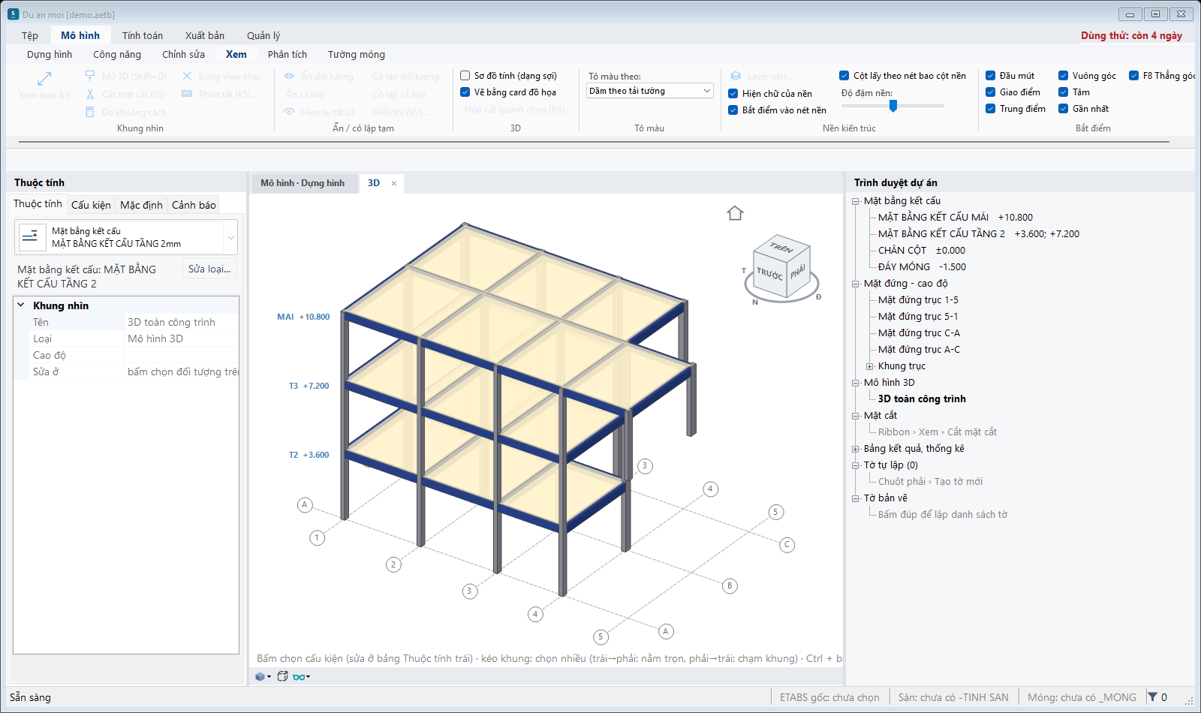Click the filter funnel icon in status bar

coord(1152,697)
